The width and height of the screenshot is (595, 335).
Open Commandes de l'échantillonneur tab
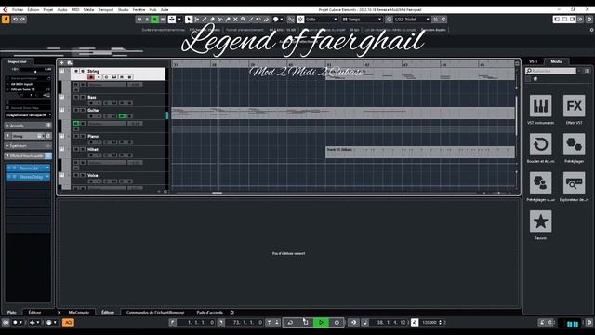pyautogui.click(x=155, y=313)
